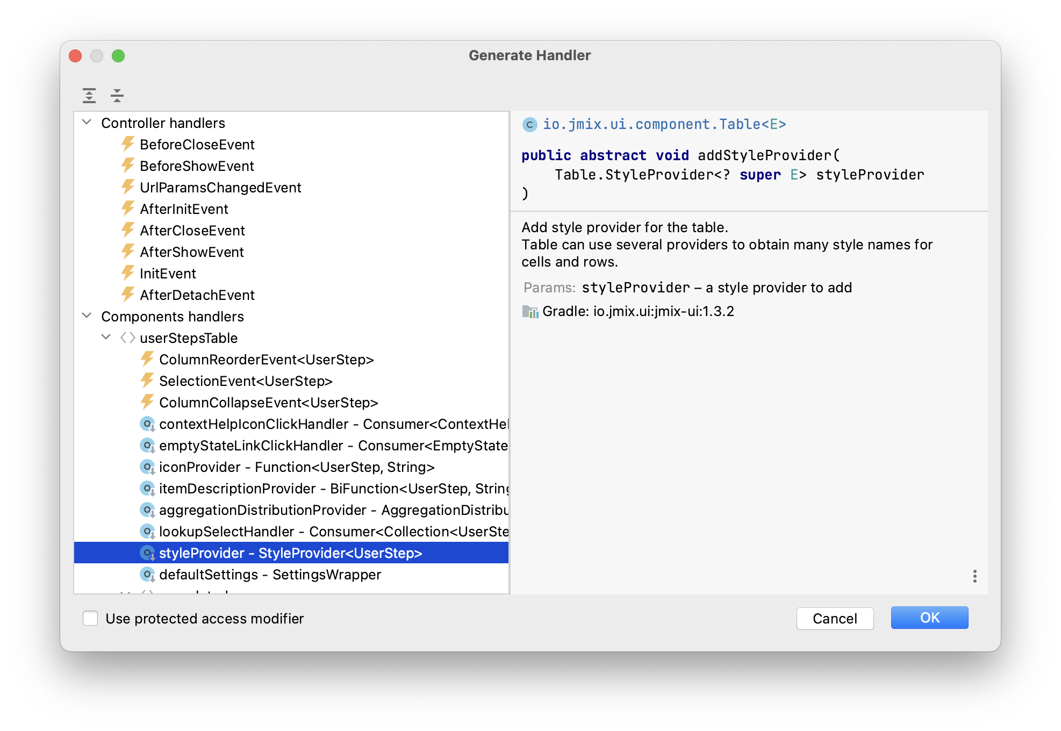
Task: Enable Use protected access modifier checkbox
Action: 90,618
